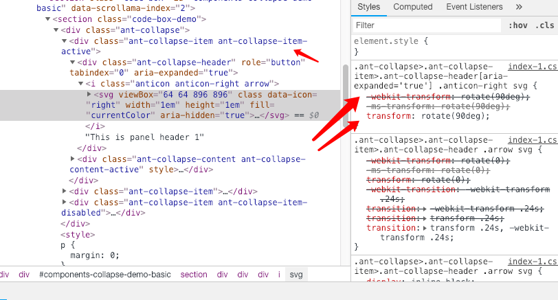558x300 pixels.
Task: Select the style tag in DOM tree
Action: click(x=78, y=235)
